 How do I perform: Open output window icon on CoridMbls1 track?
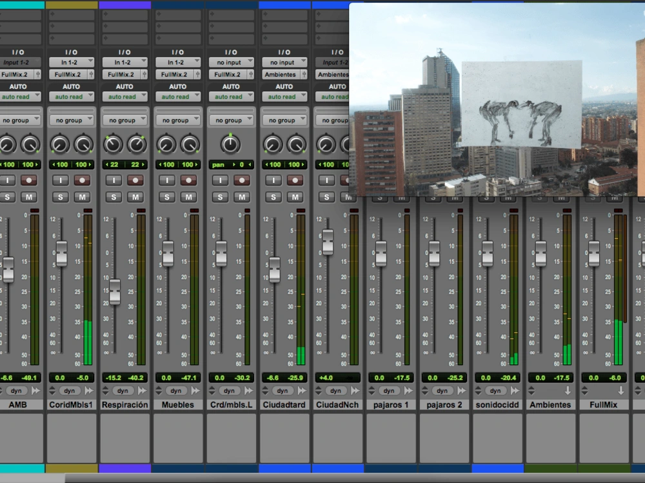[89, 391]
